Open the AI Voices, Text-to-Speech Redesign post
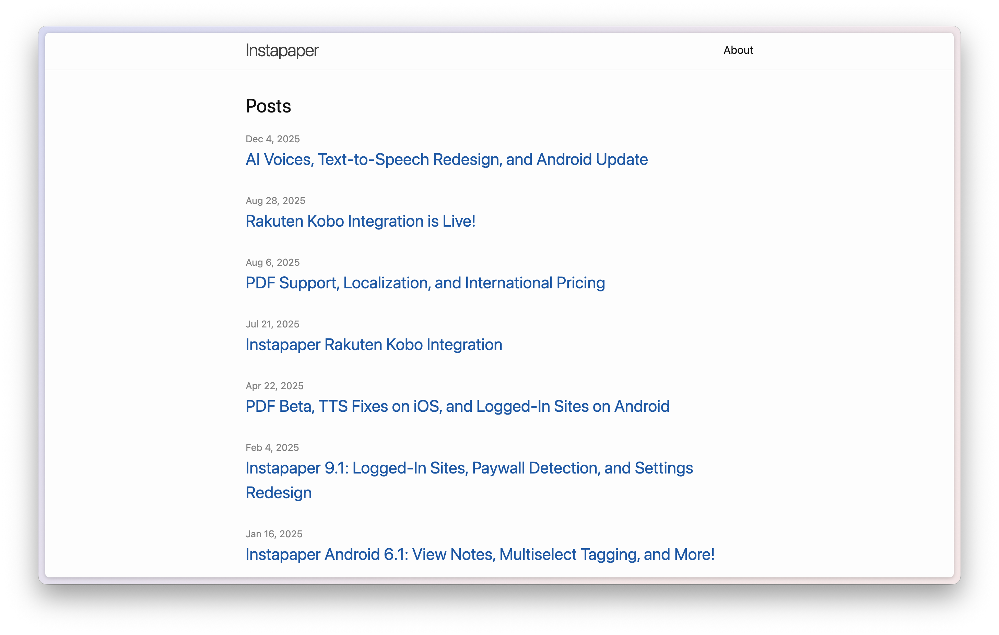The image size is (999, 635). point(446,160)
